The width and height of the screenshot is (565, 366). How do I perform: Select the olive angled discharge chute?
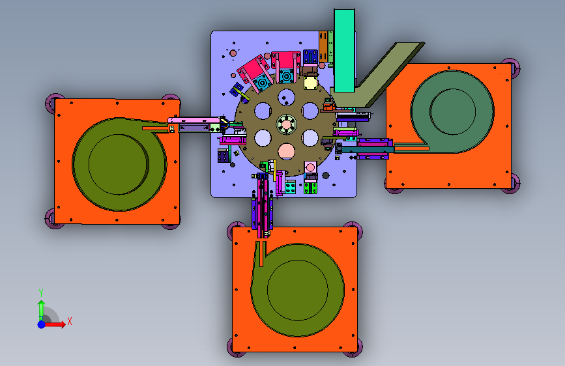378,76
